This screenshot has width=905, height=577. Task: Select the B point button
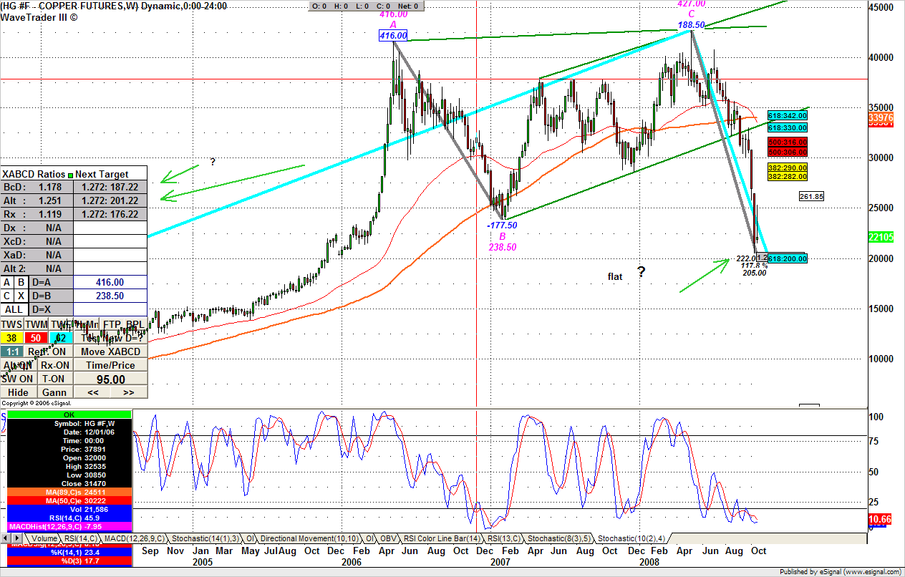tap(21, 283)
